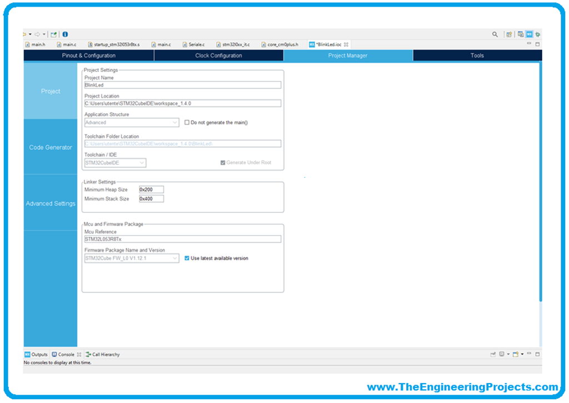Click the Toolchain Folder Location field
This screenshot has width=569, height=403.
tap(182, 144)
